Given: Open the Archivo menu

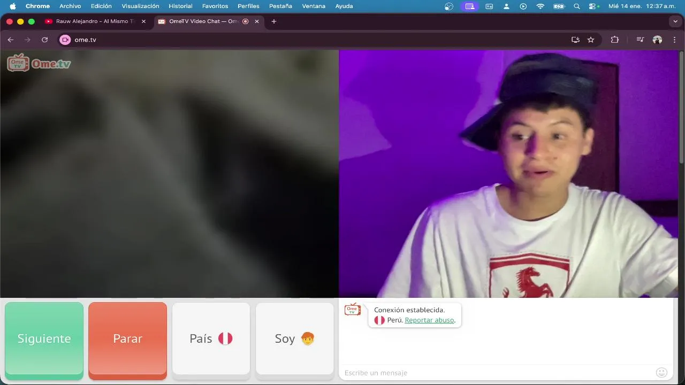Looking at the screenshot, I should point(70,6).
